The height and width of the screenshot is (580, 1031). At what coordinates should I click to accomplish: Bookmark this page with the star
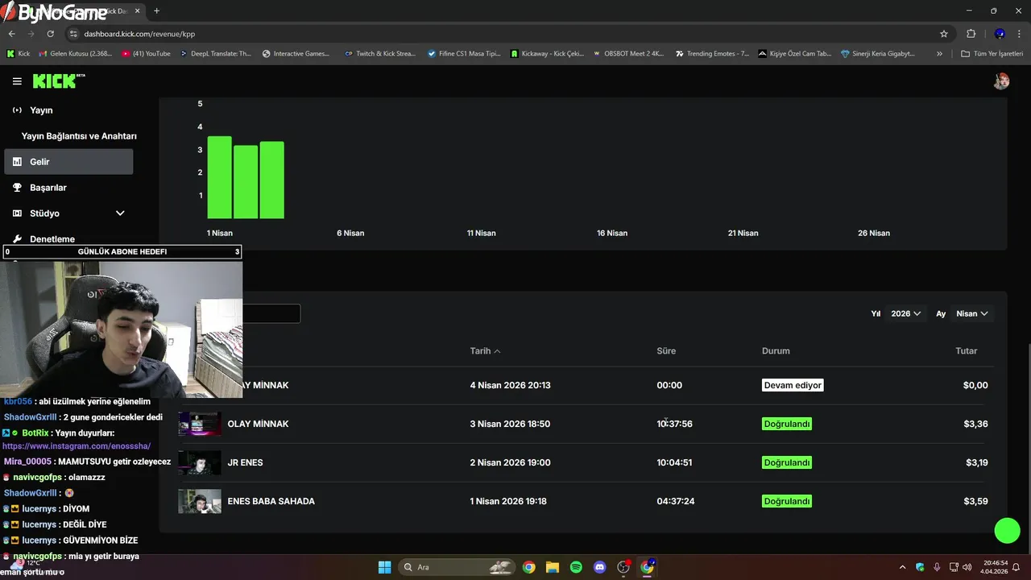click(944, 34)
